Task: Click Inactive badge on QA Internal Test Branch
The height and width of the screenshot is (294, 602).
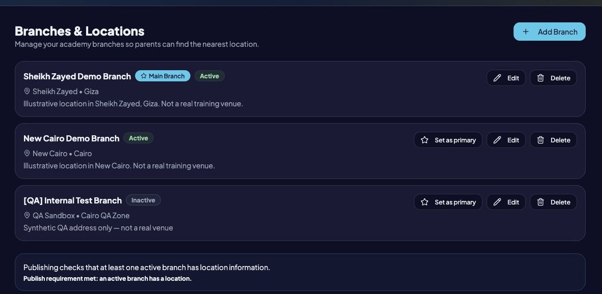Action: coord(143,200)
